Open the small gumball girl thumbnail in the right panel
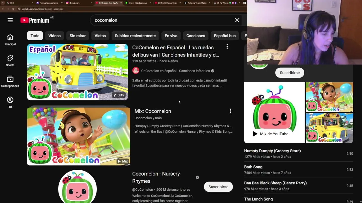 click(x=329, y=97)
